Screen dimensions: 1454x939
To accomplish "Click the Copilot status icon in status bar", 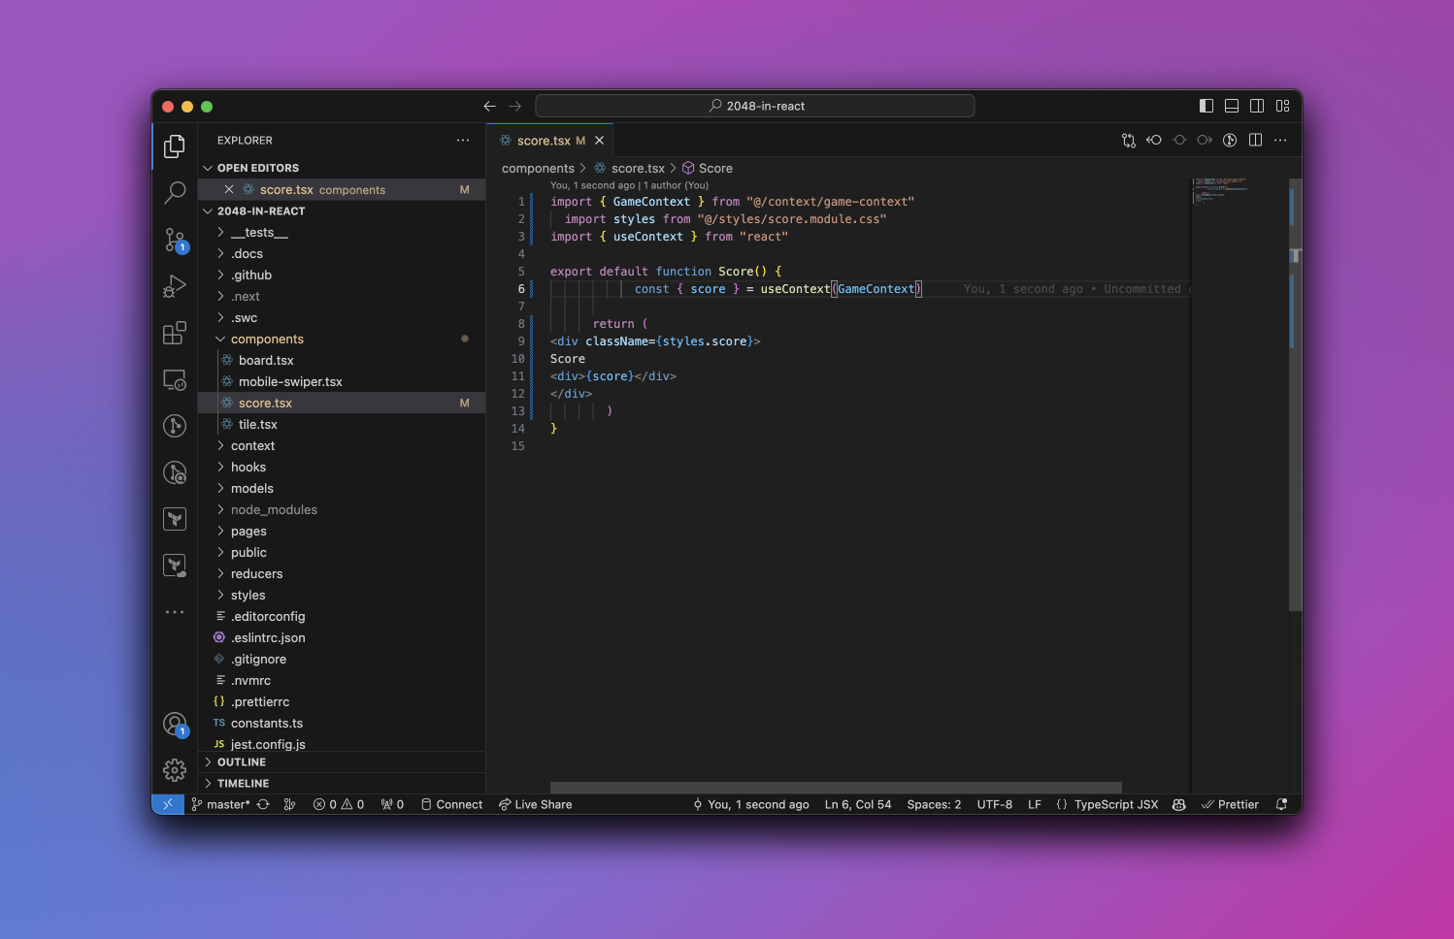I will [1179, 804].
